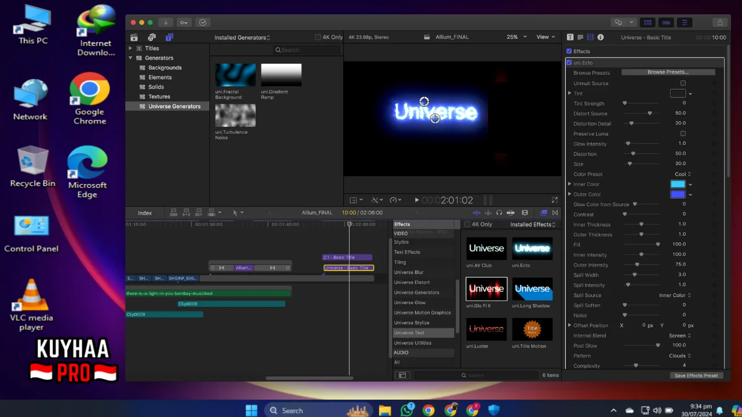Image resolution: width=742 pixels, height=417 pixels.
Task: Toggle the timeline panel visibility button
Action: click(x=666, y=23)
